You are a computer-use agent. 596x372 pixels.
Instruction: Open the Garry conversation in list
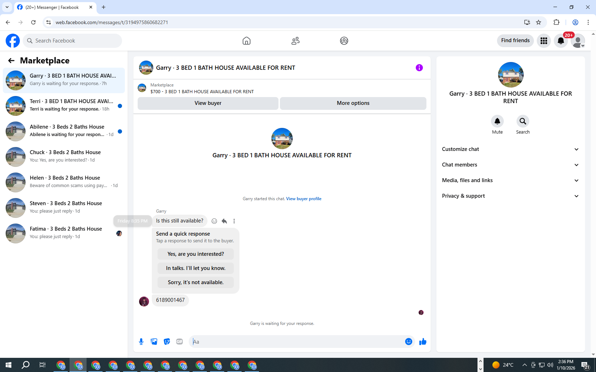[64, 80]
